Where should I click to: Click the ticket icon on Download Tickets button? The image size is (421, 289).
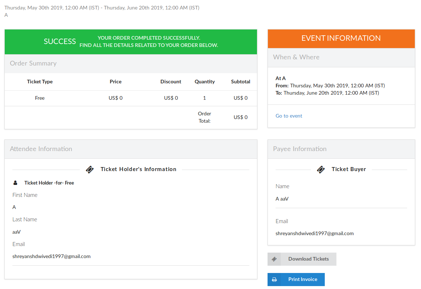point(274,259)
